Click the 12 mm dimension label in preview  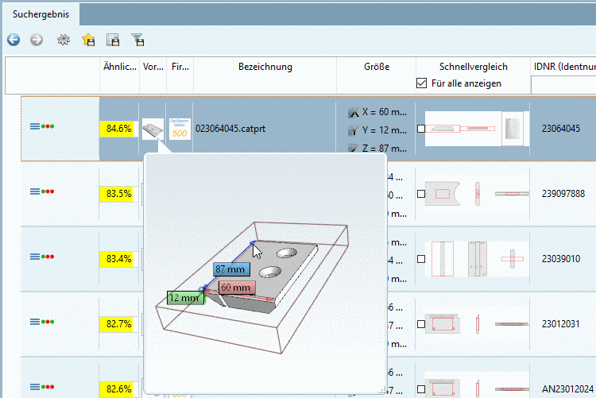pyautogui.click(x=184, y=298)
